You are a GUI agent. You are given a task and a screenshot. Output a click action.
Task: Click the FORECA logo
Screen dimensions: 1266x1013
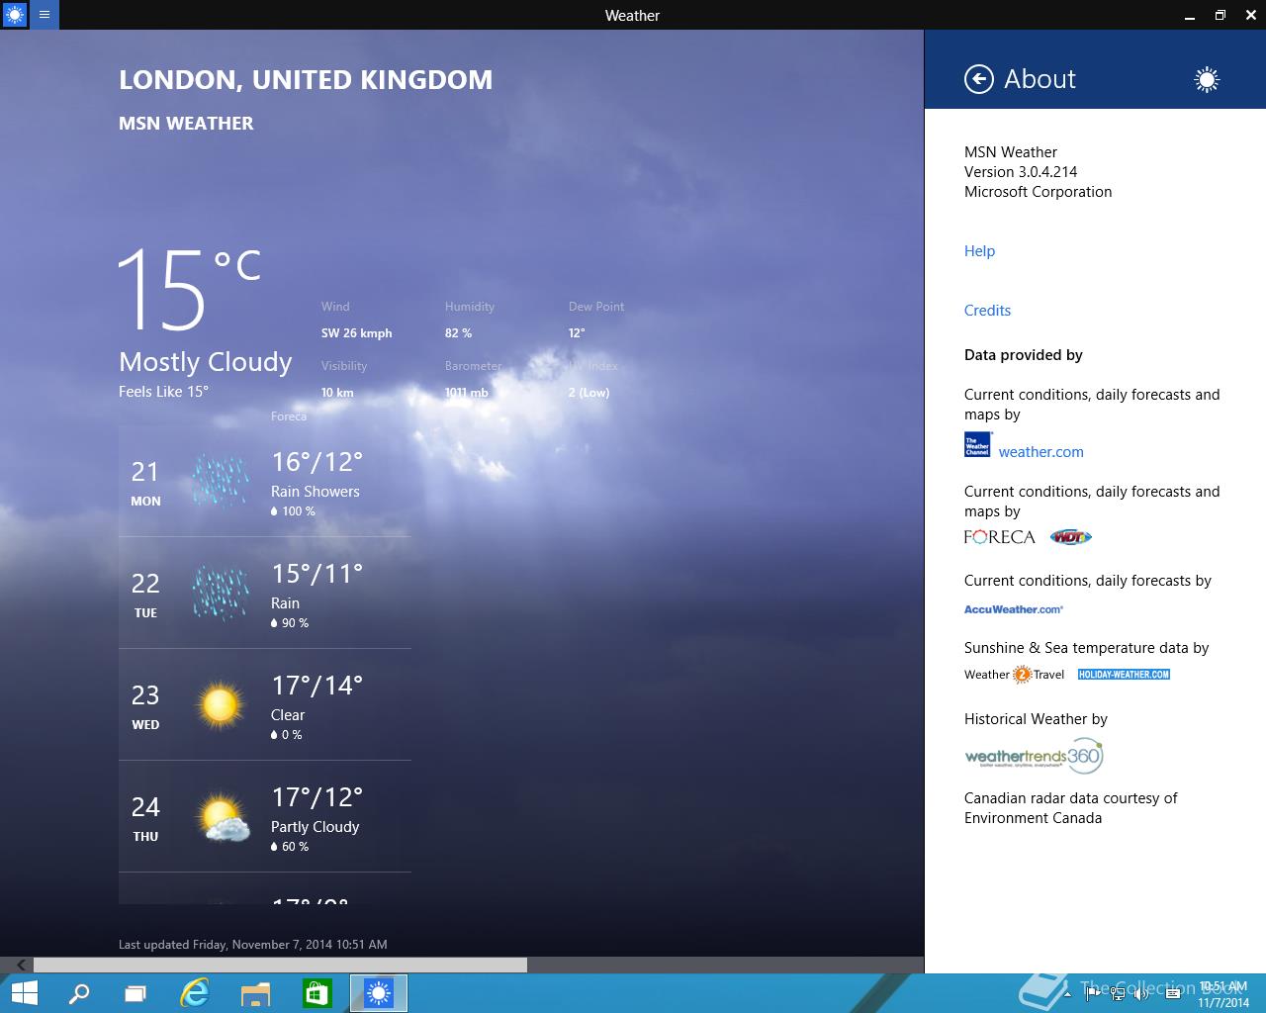(999, 537)
